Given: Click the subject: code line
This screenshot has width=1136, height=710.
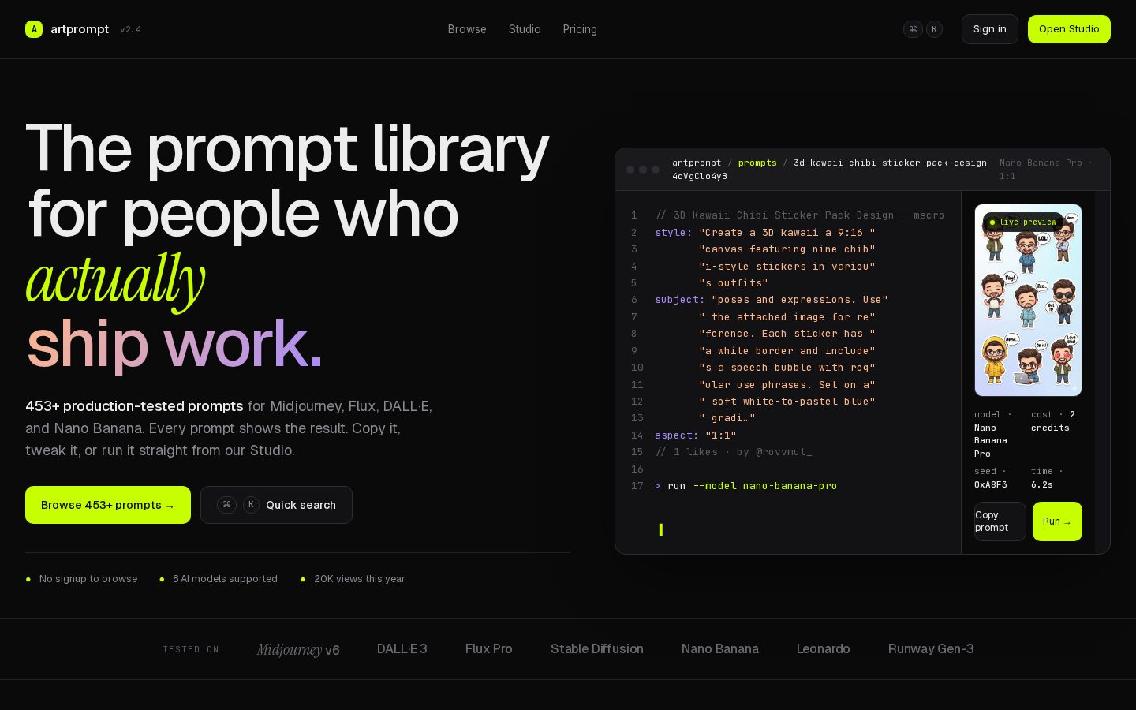Looking at the screenshot, I should (772, 300).
